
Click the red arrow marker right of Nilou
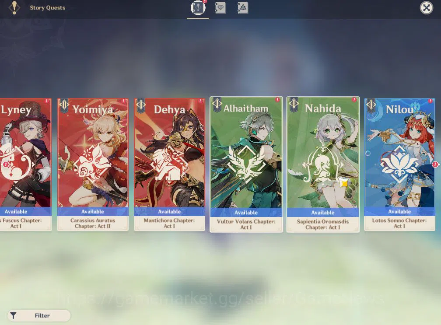tap(436, 164)
